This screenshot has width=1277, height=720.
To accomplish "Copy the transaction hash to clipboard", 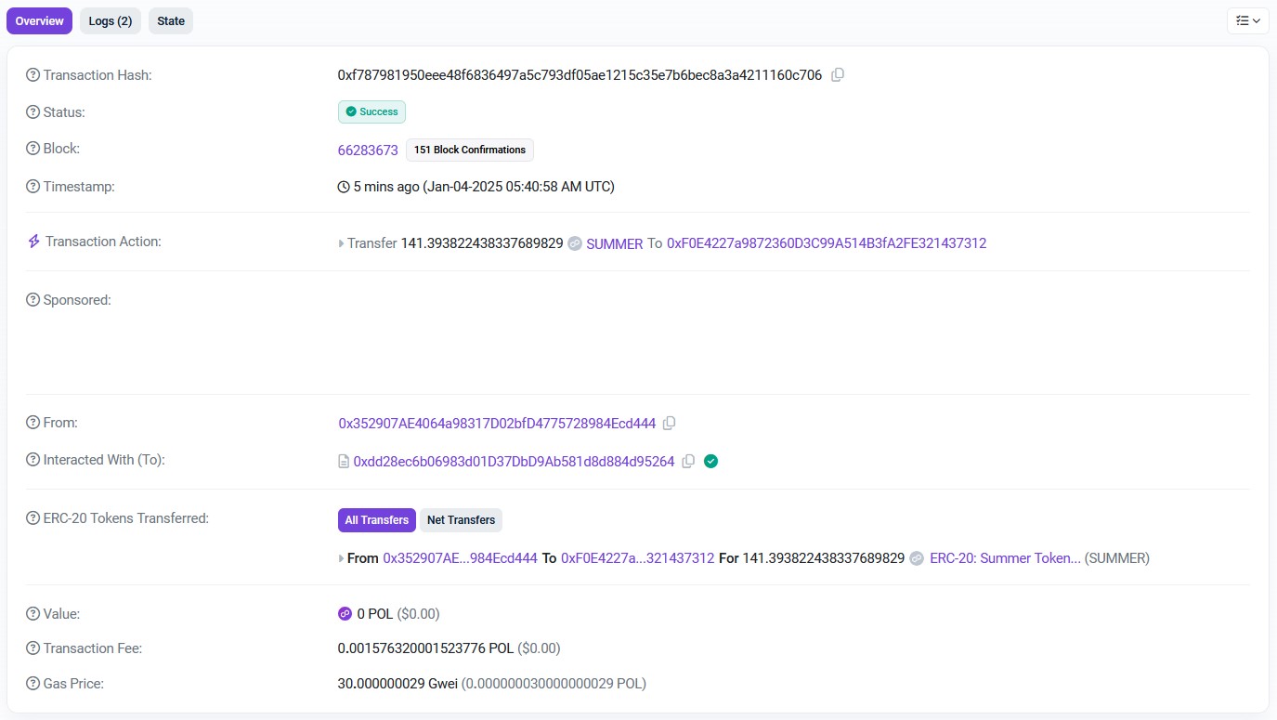I will pos(837,75).
